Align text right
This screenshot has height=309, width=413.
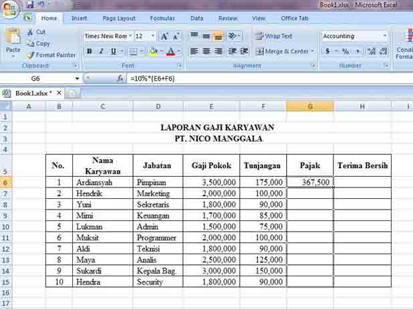(x=219, y=51)
